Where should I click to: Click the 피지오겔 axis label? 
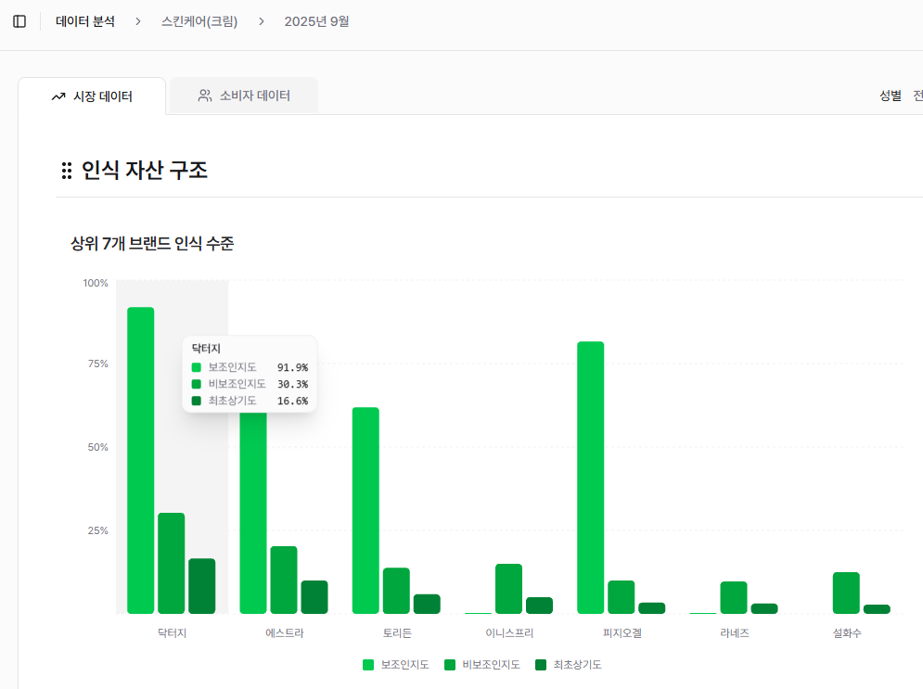[x=622, y=633]
